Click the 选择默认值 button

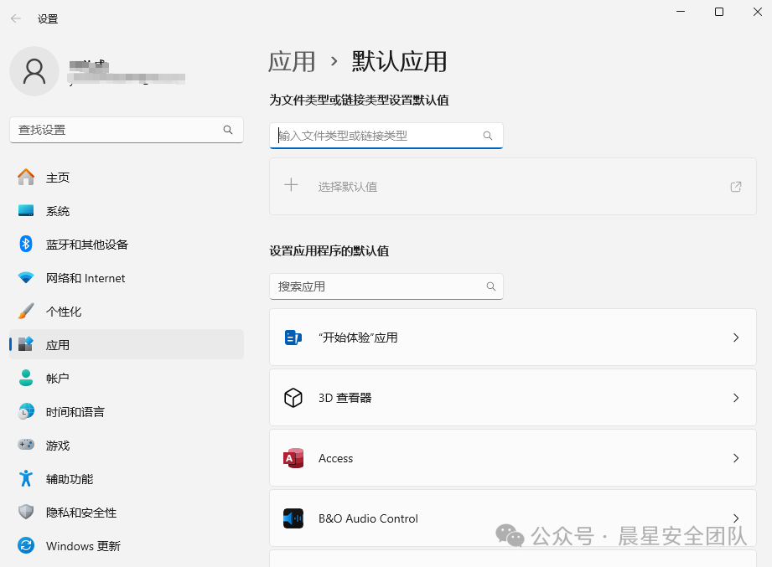[512, 187]
